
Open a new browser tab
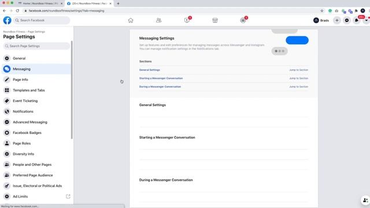[118, 3]
